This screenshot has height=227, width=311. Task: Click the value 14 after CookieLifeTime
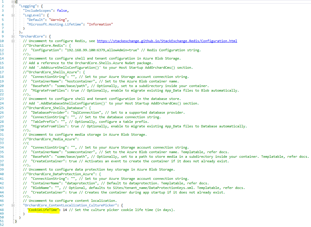pos(65,210)
